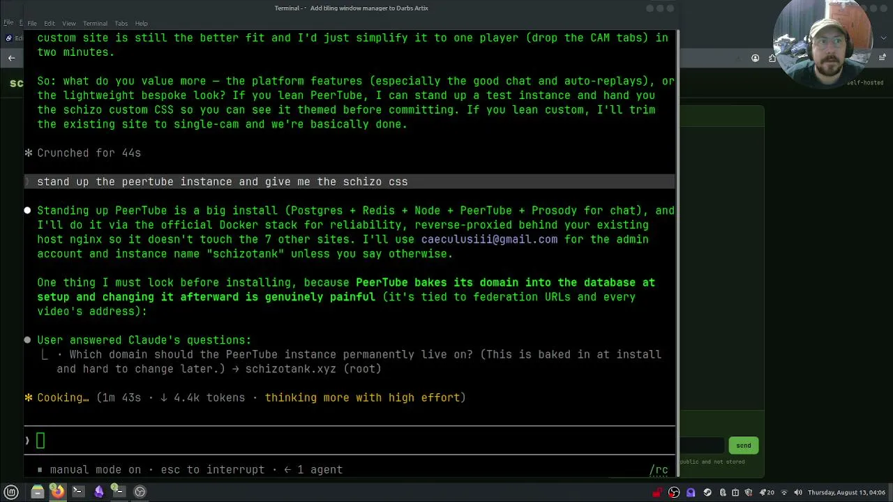Click the submitted 'stand up the peertube instance' prompt
Screen dimensions: 893x502
(x=350, y=181)
